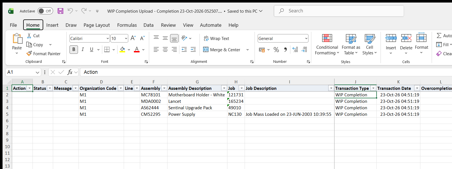Click the accounting number format icon
The width and height of the screenshot is (452, 169).
pos(262,50)
